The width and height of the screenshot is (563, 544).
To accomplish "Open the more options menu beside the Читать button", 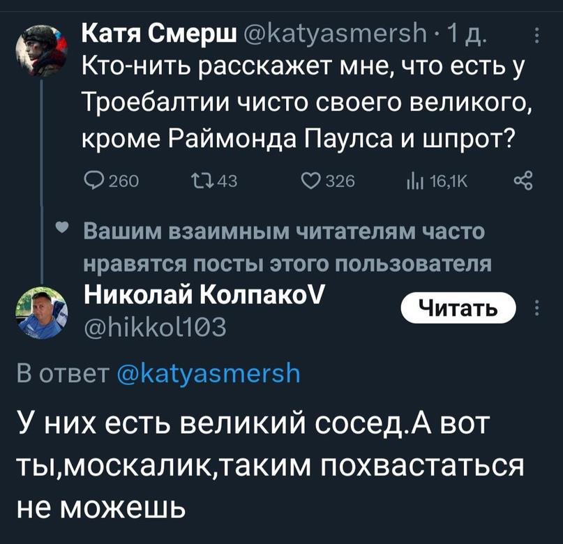I will coord(536,308).
